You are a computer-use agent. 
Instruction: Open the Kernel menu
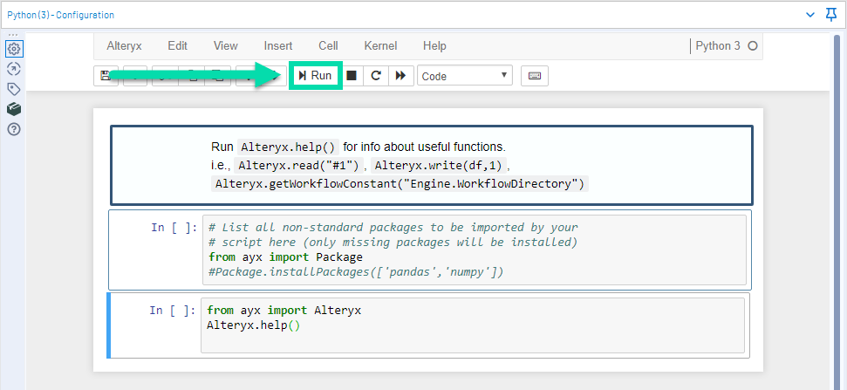coord(380,46)
